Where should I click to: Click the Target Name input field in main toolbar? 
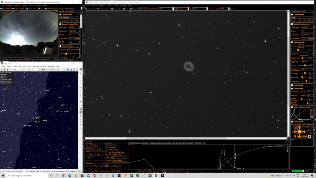pyautogui.click(x=166, y=9)
